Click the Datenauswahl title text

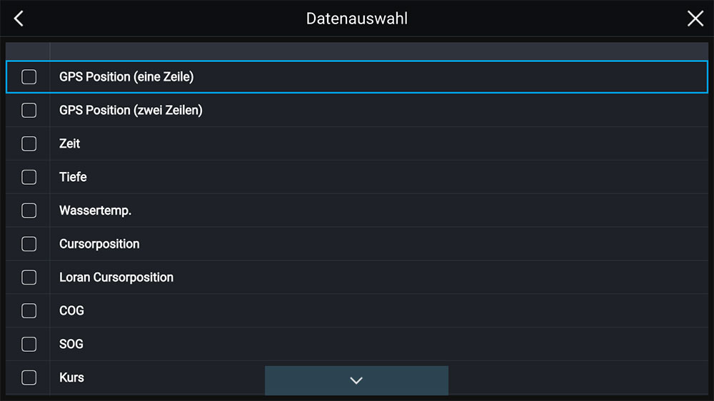[356, 19]
